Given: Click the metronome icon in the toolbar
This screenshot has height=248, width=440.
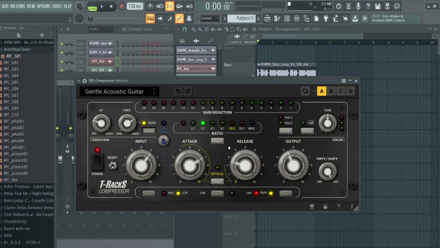Looking at the screenshot, I should click(x=150, y=6).
